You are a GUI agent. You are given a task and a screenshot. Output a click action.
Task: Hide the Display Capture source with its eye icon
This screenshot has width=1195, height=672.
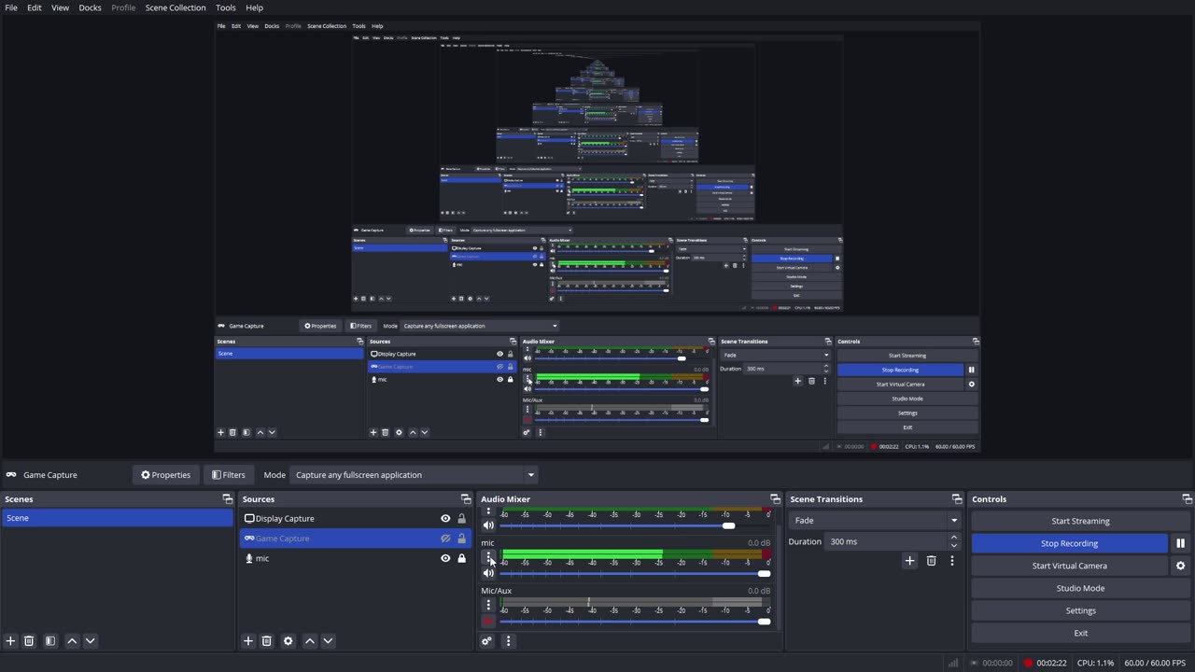coord(445,519)
